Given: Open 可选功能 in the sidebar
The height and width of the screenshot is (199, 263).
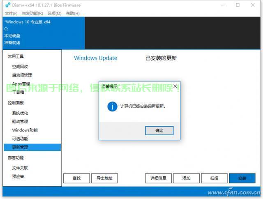Looking at the screenshot, I should 20,139.
